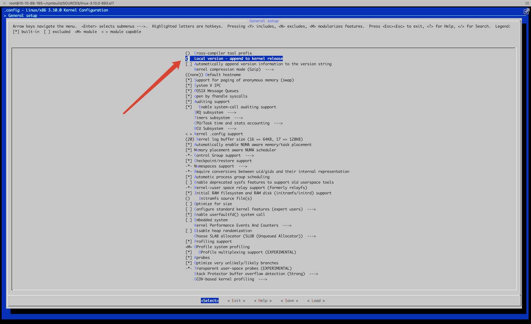Screen dimensions: 531x324
Task: Open Kernel compression mode (Gzip) submenu
Action: [234, 69]
